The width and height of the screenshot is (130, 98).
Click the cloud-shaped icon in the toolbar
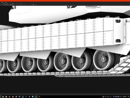(x=33, y=5)
